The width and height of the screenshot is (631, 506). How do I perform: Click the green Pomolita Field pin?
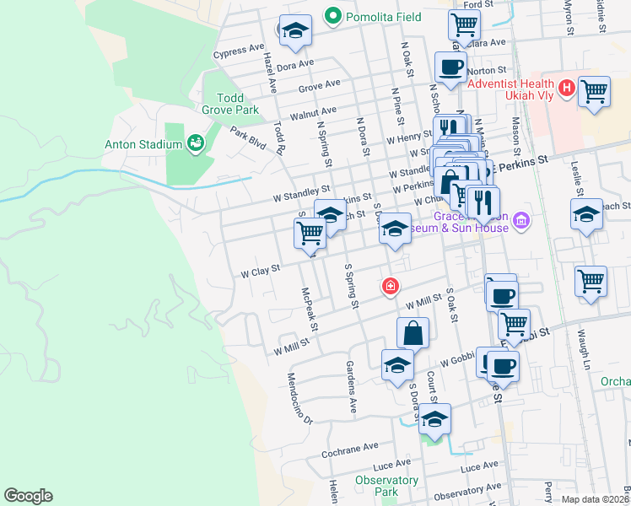click(x=333, y=18)
